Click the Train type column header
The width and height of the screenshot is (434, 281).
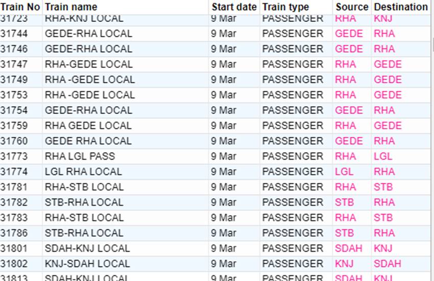tap(285, 7)
